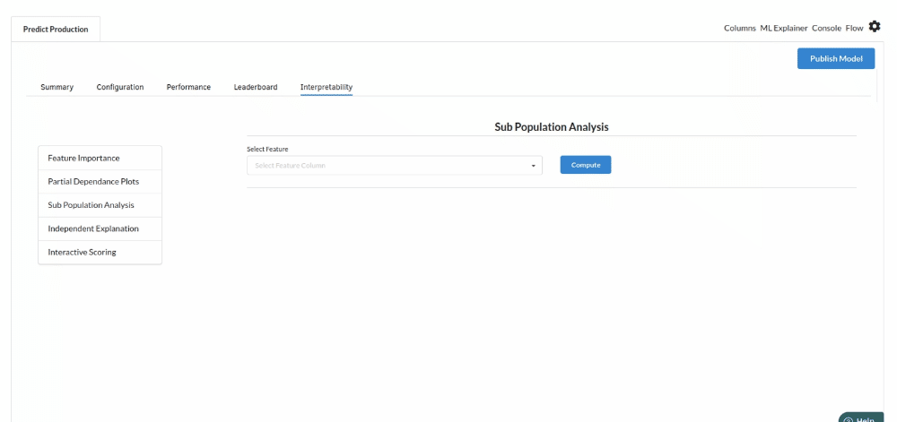Click the Columns link in the header

[740, 28]
